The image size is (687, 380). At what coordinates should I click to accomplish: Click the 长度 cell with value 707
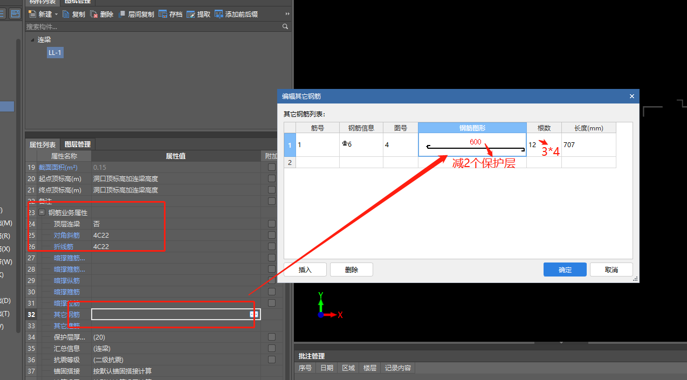click(589, 145)
